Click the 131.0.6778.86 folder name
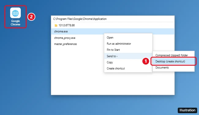 (x=67, y=25)
